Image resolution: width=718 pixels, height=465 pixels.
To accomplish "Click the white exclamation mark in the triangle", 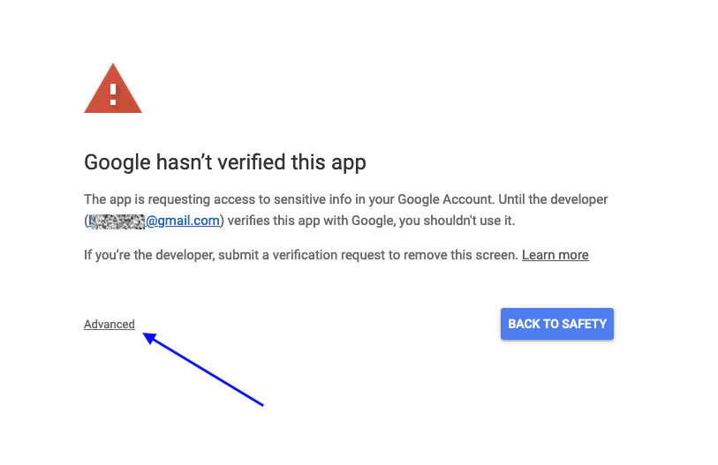I will click(113, 92).
